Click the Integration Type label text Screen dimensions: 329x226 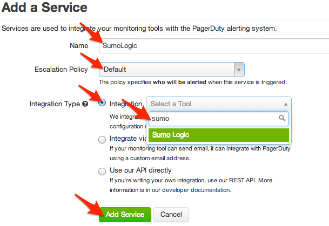click(x=54, y=104)
